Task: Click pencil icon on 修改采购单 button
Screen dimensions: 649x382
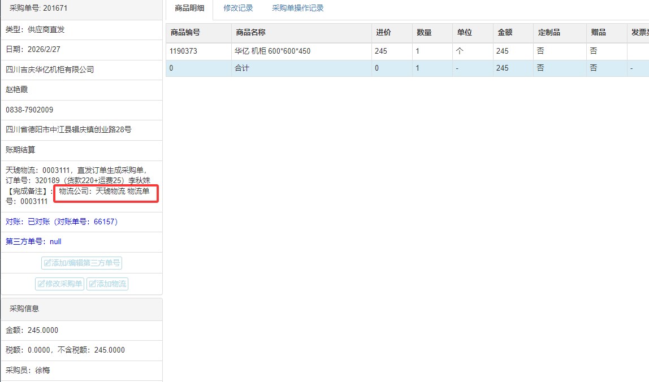Action: click(x=41, y=284)
